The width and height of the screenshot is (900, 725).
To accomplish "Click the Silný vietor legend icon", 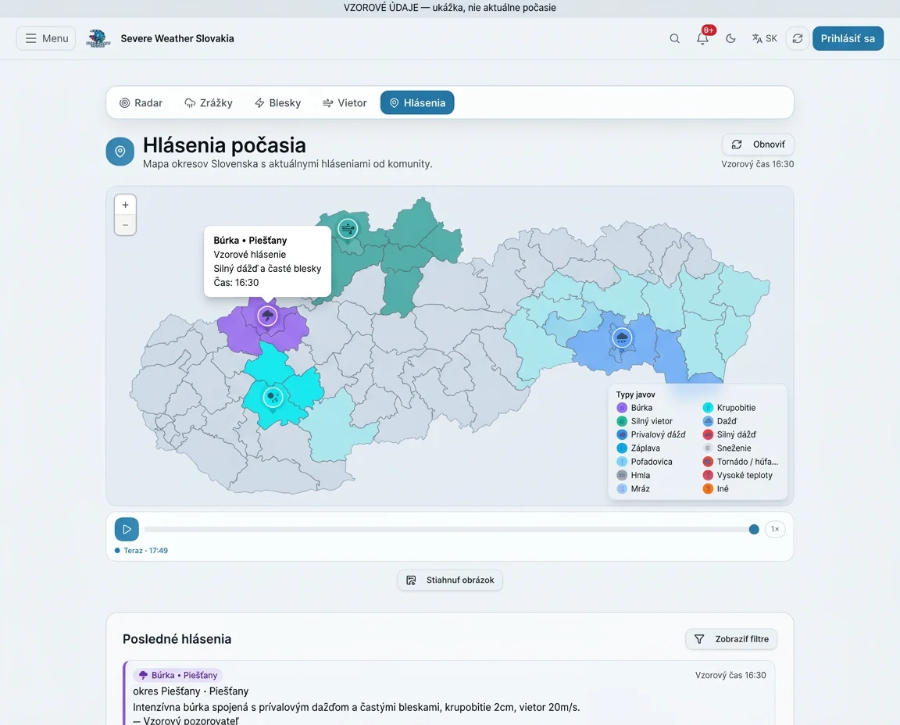I will coord(622,421).
